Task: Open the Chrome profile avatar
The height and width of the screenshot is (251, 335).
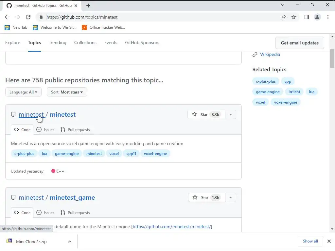Action: coord(317,17)
